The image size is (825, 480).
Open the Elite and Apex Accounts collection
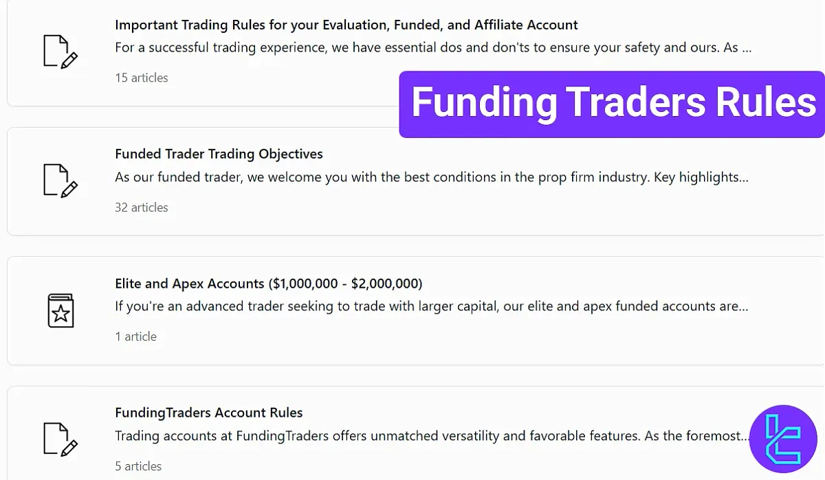pos(268,283)
